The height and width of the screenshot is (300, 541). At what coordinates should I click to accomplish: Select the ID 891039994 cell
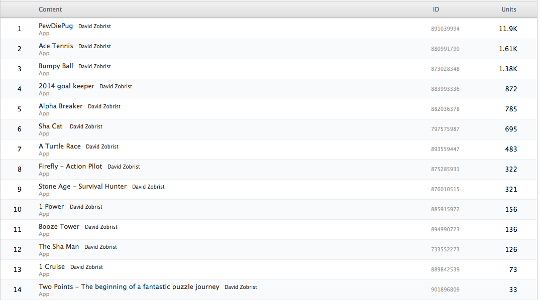point(445,29)
